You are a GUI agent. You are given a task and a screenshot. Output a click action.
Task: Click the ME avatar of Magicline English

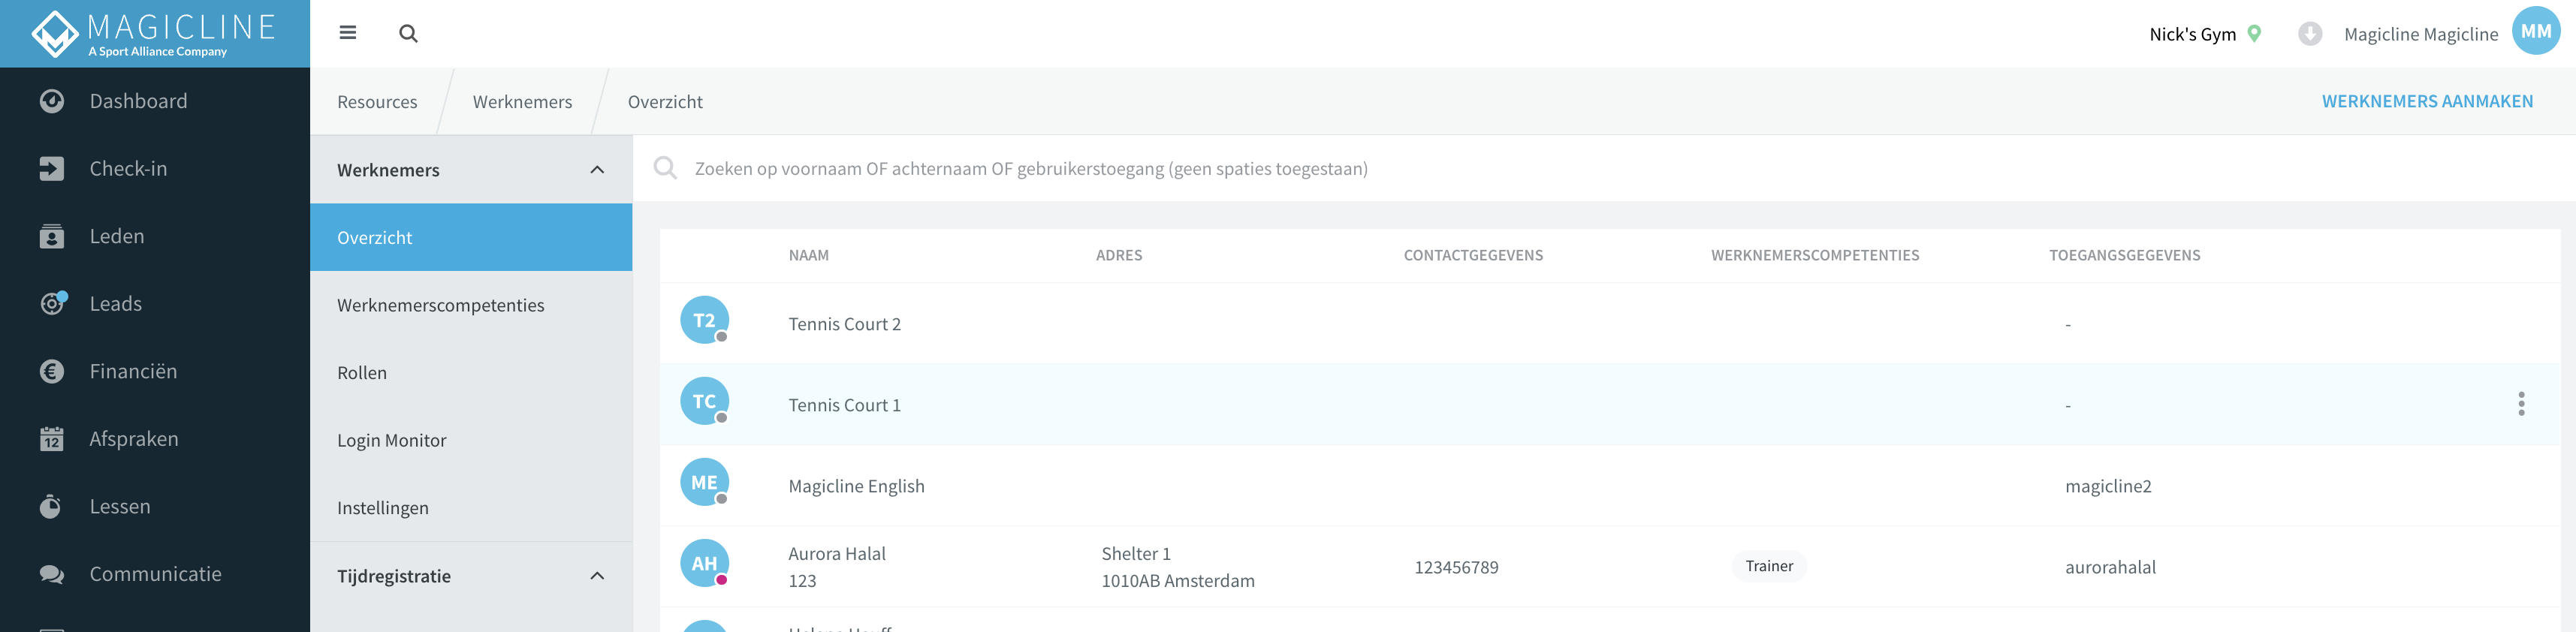click(x=705, y=482)
